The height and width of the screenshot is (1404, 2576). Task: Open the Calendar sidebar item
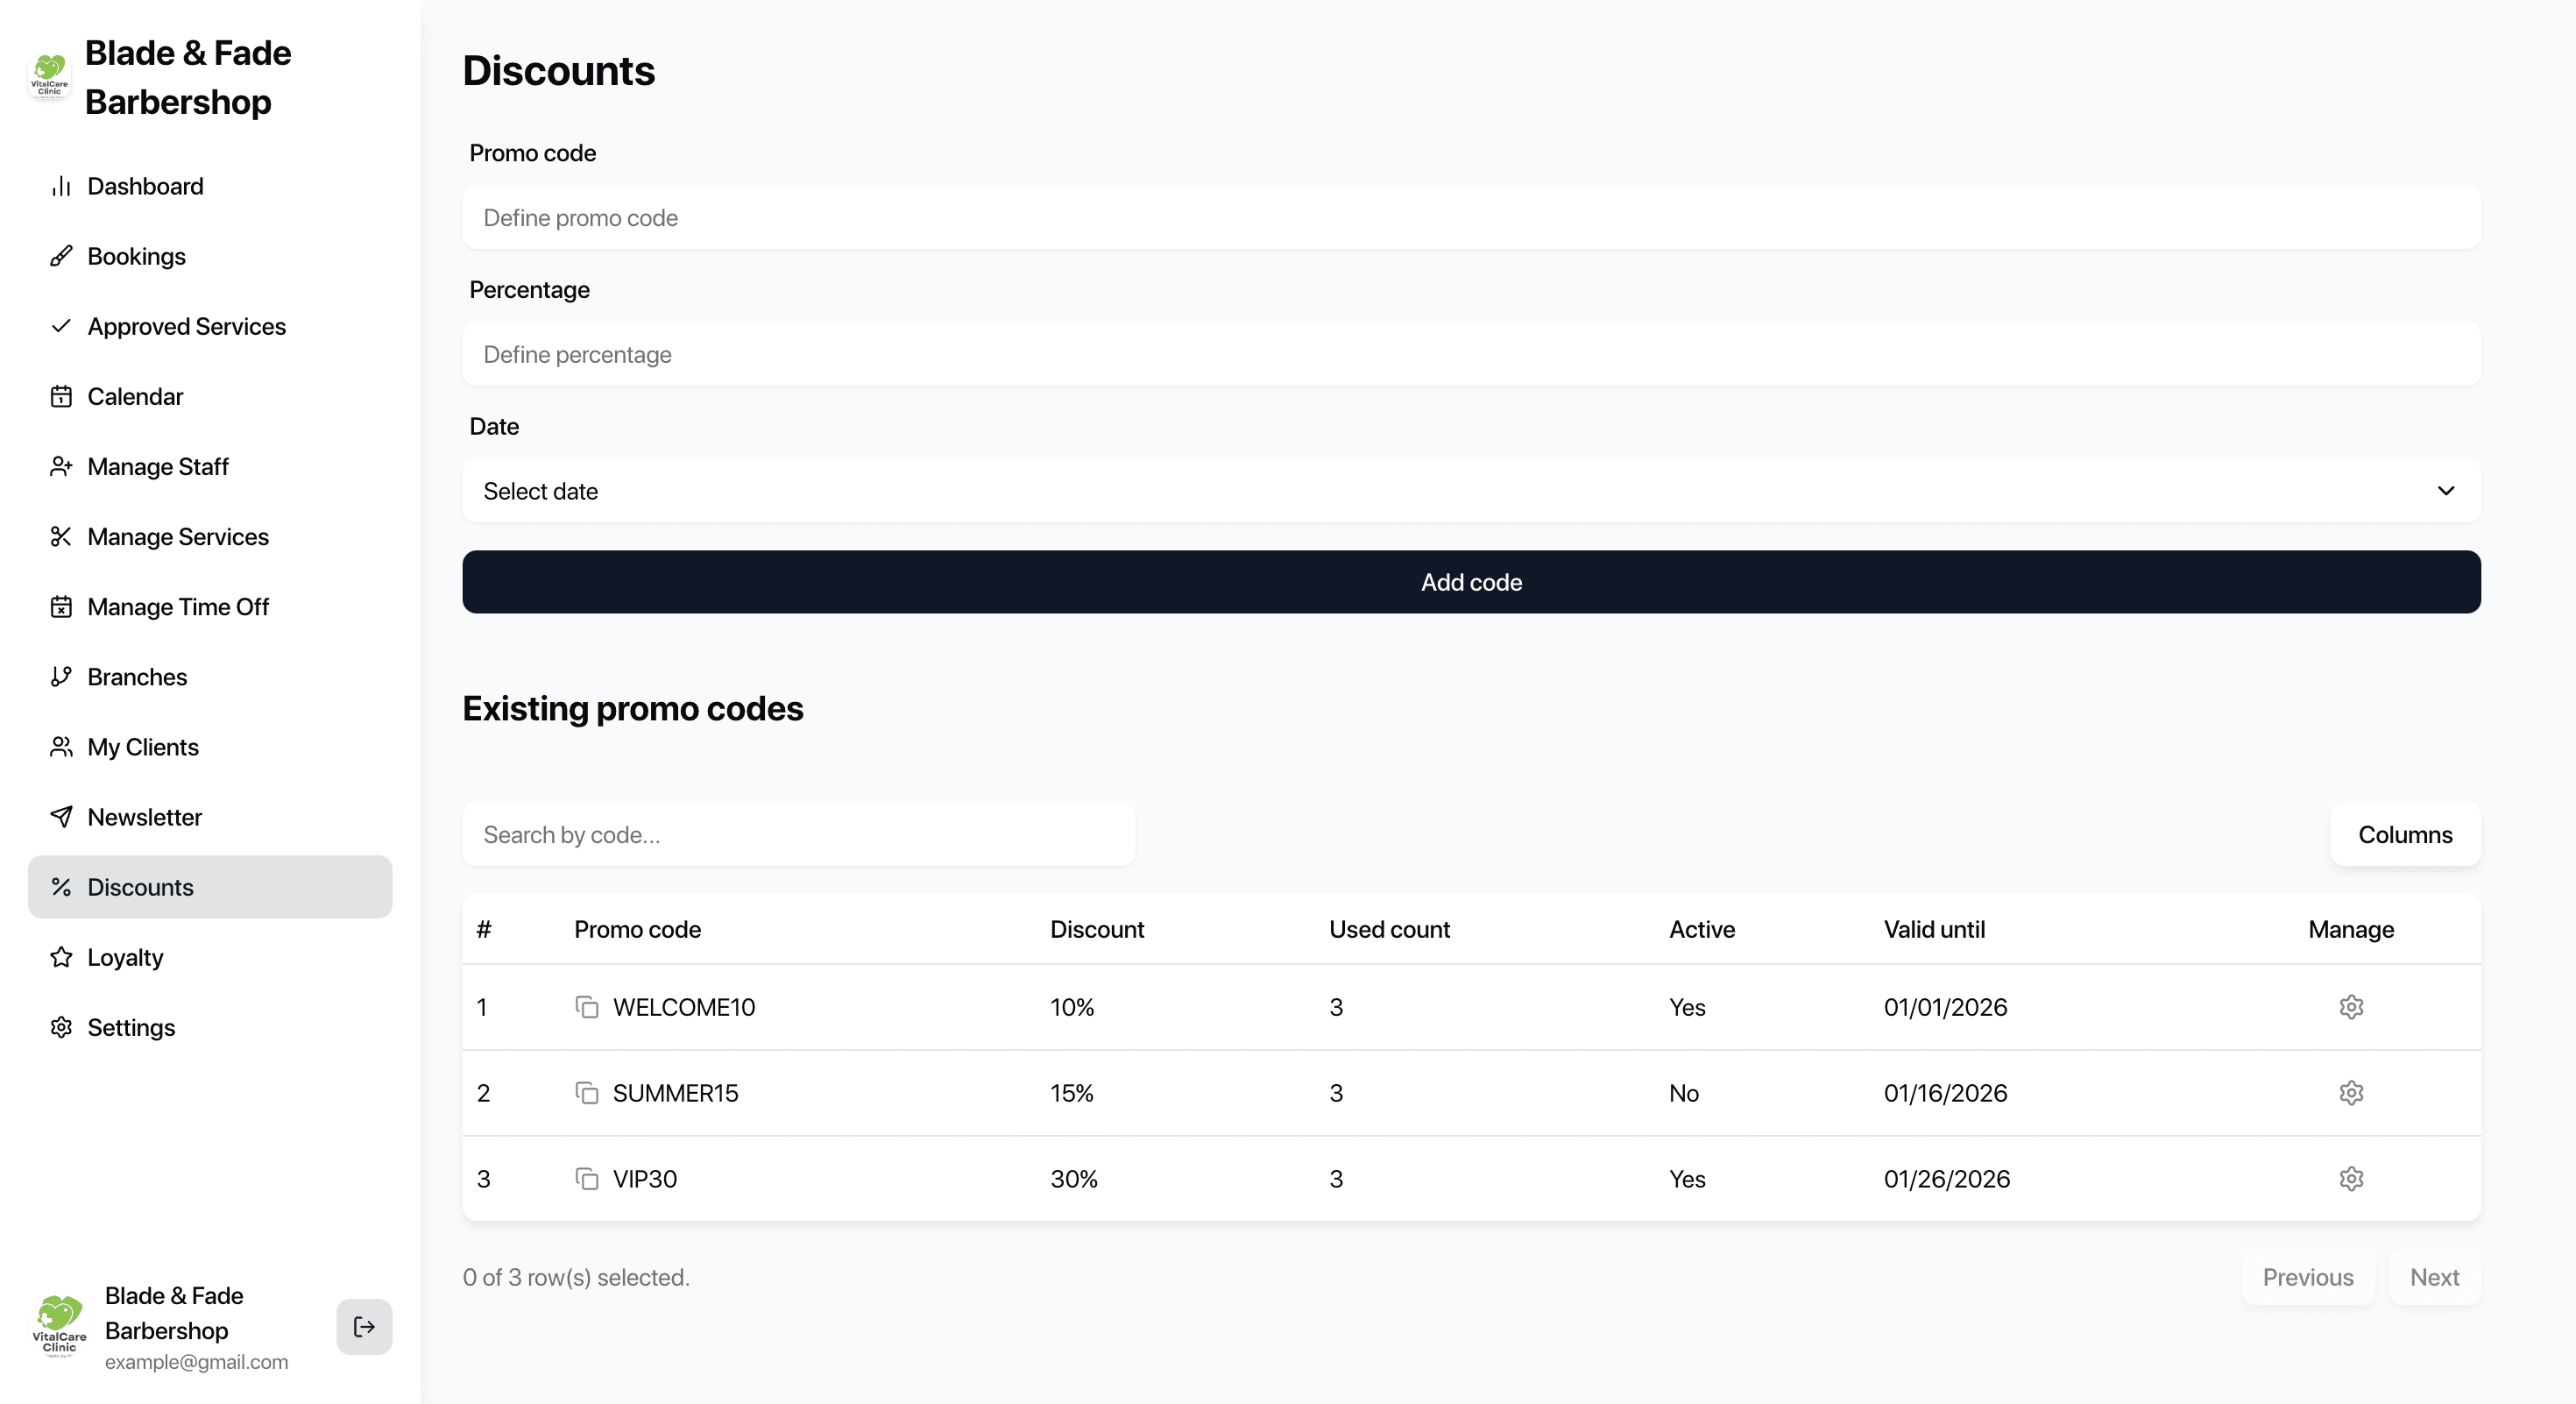click(135, 397)
